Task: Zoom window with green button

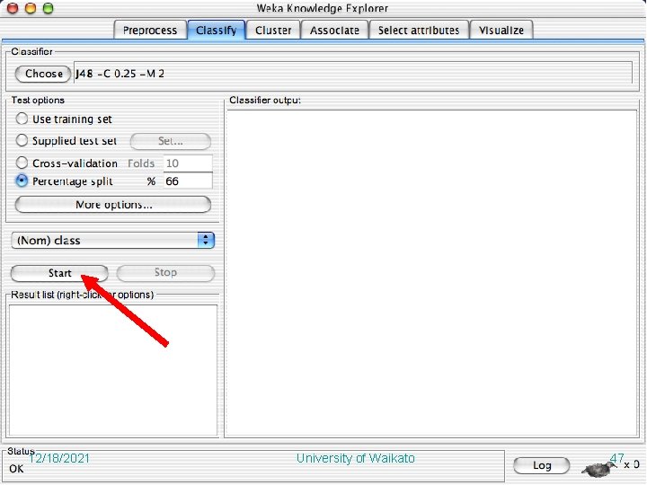Action: point(49,8)
